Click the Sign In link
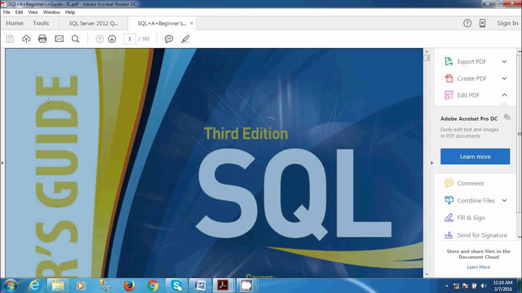Viewport: 522px width, 293px height. 507,23
